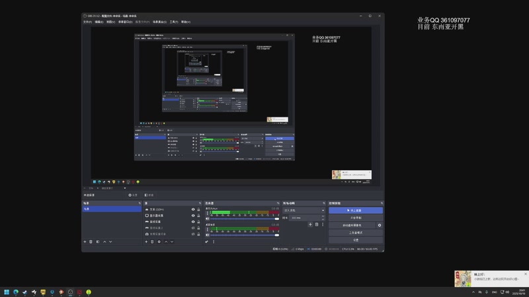Select the highlighted scene in Scenes list
Image resolution: width=529 pixels, height=297 pixels.
click(112, 209)
